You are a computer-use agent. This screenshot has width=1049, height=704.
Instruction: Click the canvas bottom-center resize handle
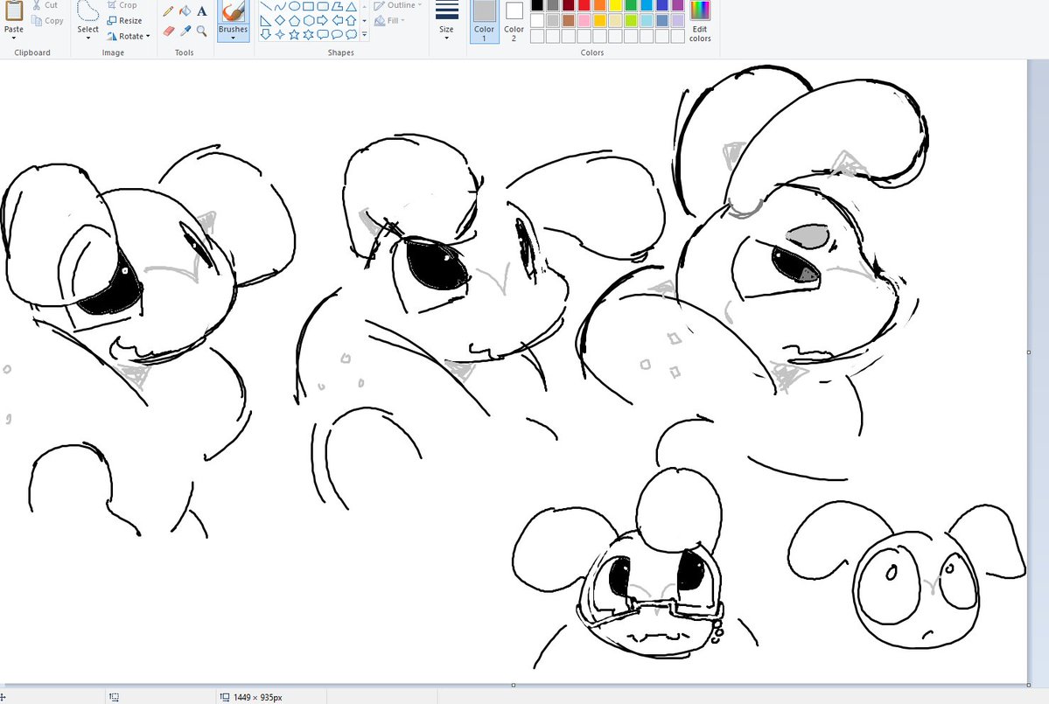(514, 685)
